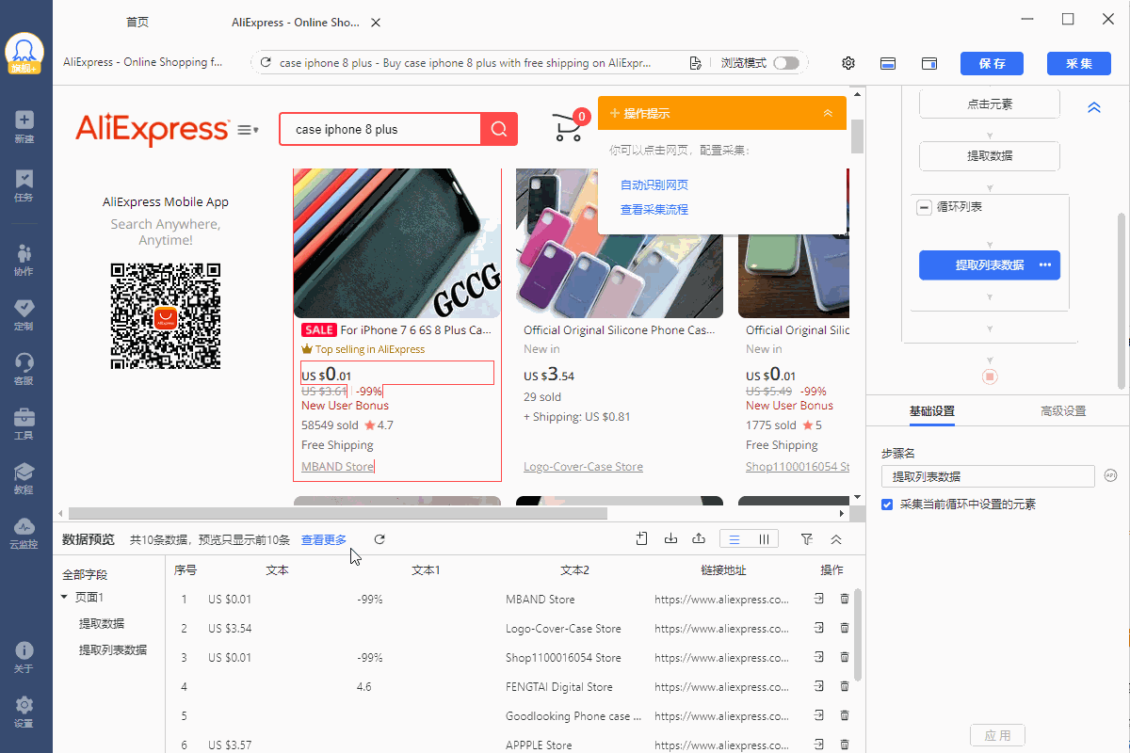Click the 查看采集流程 link

[654, 210]
